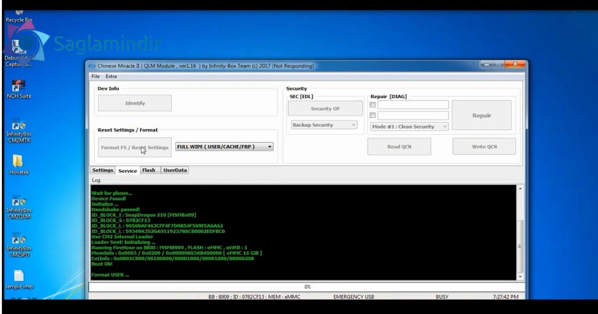Click the 'Handshake passed!' log line
The width and height of the screenshot is (598, 314).
coord(116,209)
